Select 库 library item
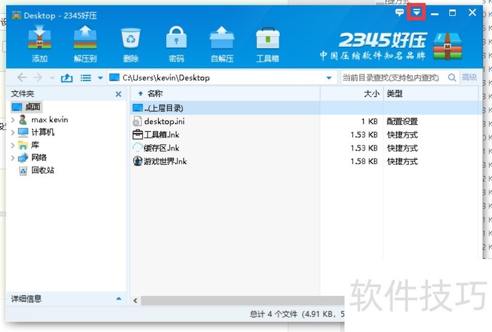This screenshot has height=332, width=492. coord(29,144)
